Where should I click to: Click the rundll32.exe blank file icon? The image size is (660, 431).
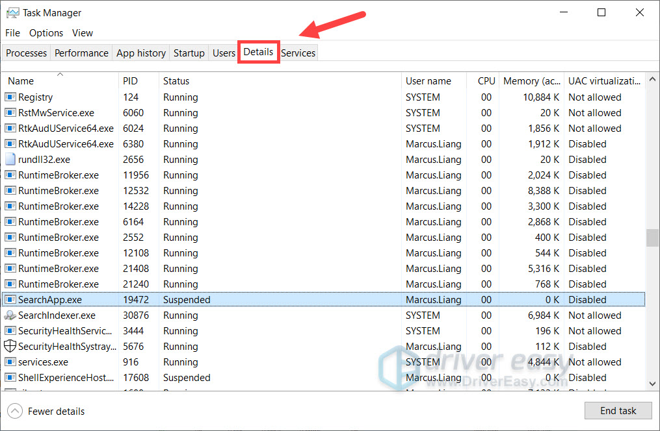click(x=10, y=160)
